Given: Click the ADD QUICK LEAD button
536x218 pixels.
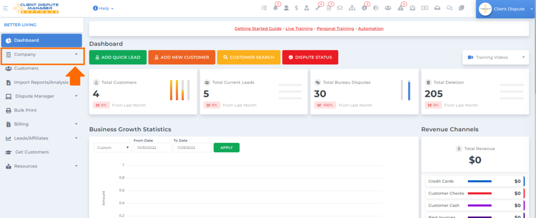Looking at the screenshot, I should 118,58.
